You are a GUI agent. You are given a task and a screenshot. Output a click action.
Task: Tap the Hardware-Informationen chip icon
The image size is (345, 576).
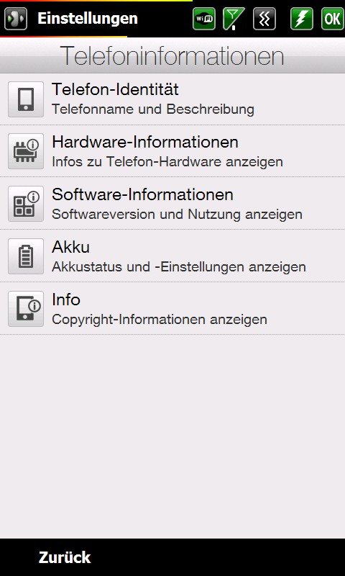26,151
